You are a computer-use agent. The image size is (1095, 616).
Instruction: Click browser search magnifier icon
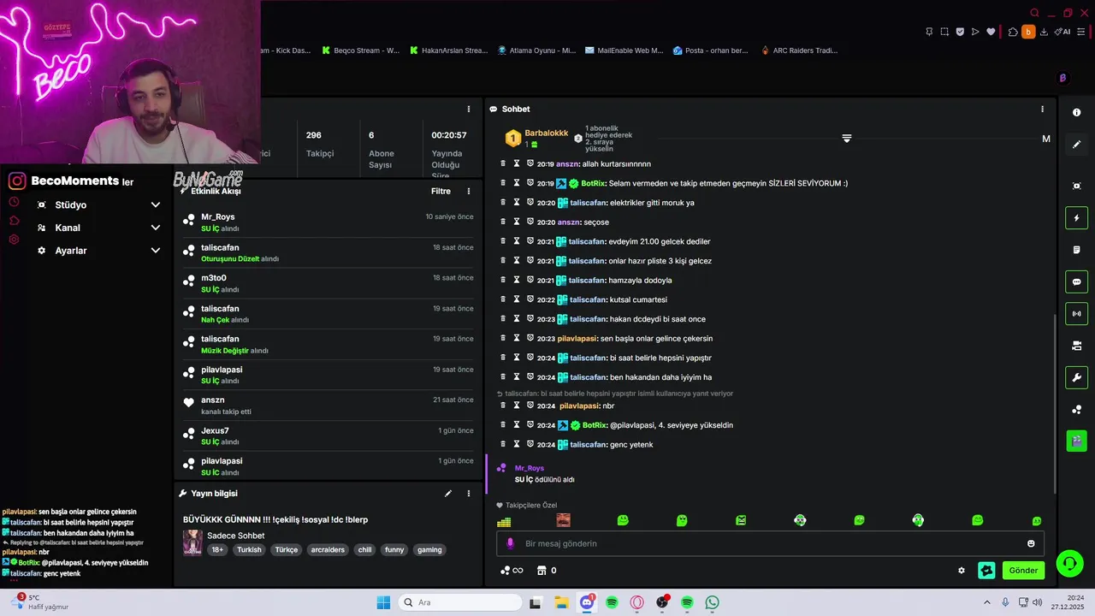click(x=1035, y=13)
